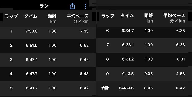The width and height of the screenshot is (192, 97).
Task: Click the 合計 total row label
Action: coord(105,88)
